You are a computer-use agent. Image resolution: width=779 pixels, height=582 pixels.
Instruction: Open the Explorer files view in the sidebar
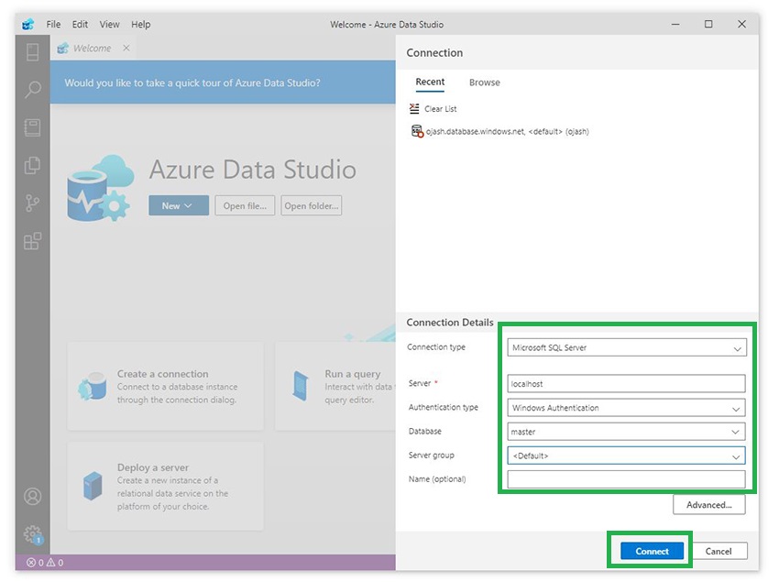(x=32, y=166)
